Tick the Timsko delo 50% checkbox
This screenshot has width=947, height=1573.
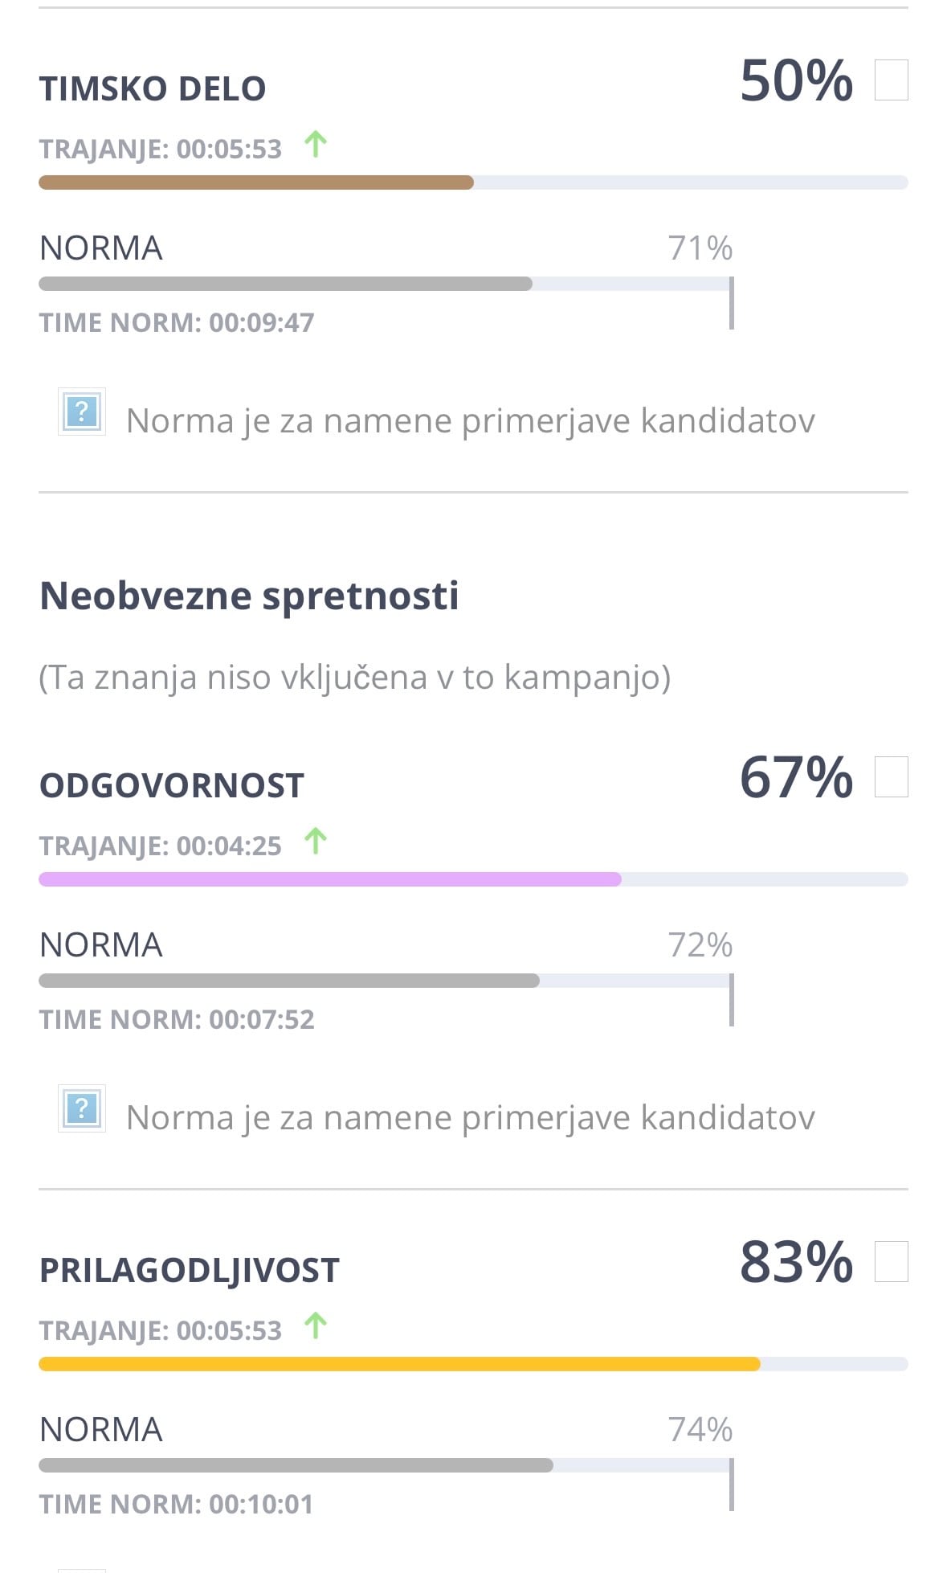coord(891,80)
